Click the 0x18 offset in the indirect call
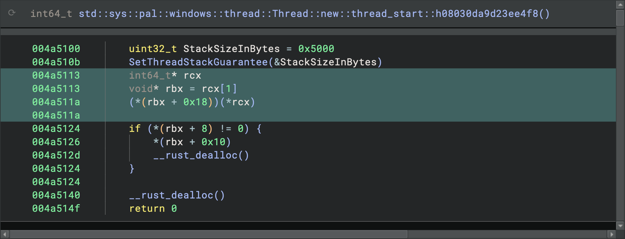 195,102
